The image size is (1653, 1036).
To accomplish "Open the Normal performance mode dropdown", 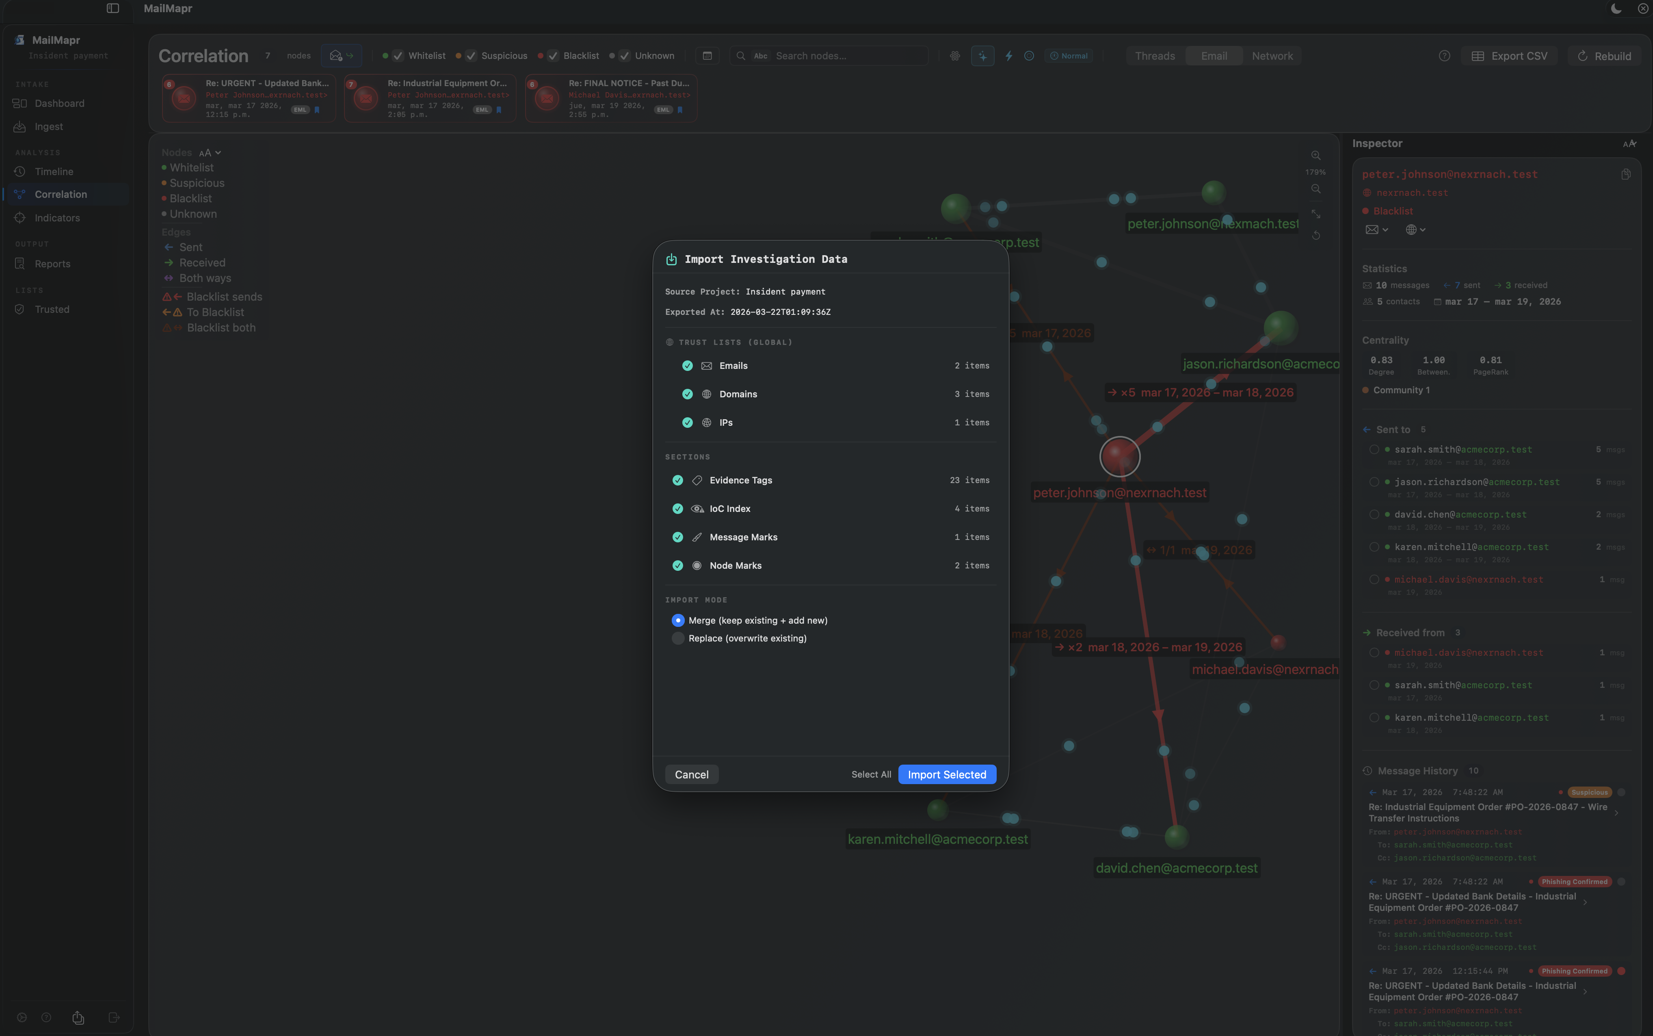I will coord(1068,56).
